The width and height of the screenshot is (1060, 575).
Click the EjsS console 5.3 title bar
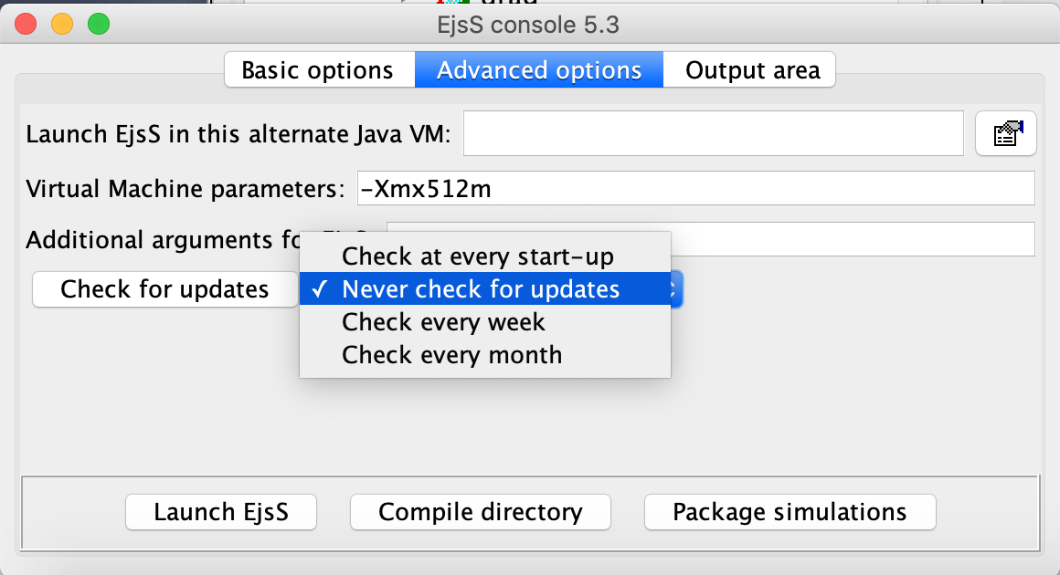528,25
